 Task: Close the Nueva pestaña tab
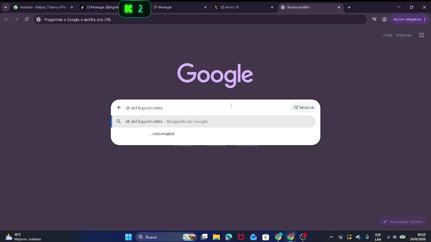[339, 7]
